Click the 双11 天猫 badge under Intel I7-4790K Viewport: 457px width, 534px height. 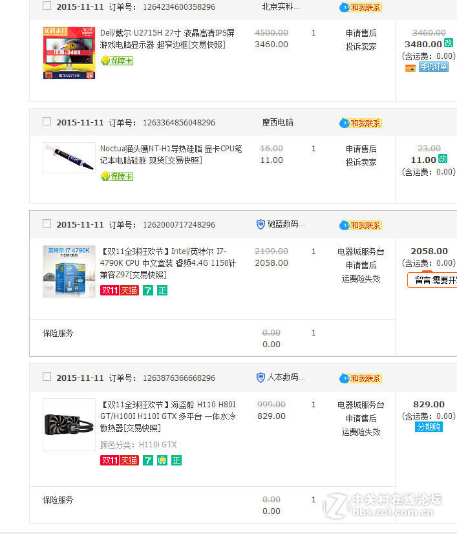click(120, 290)
